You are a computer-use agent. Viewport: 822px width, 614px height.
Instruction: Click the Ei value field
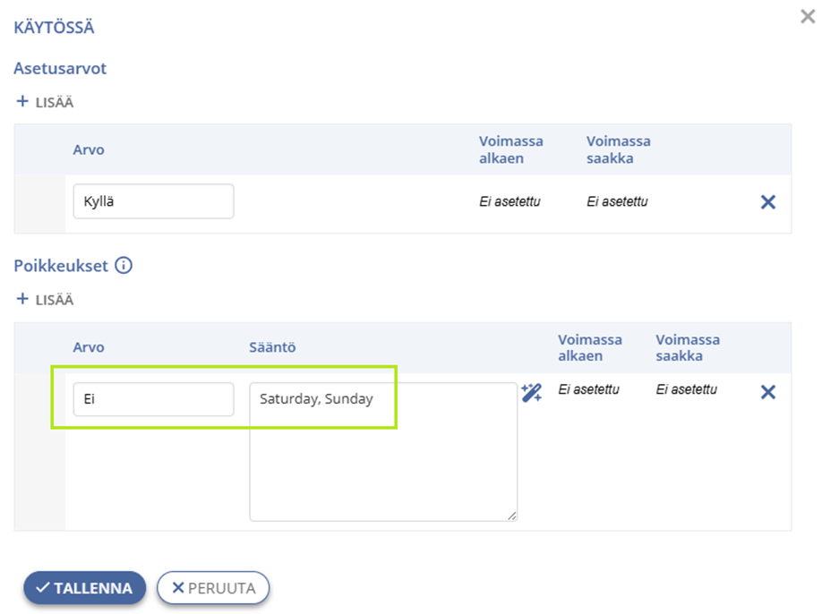coord(154,399)
